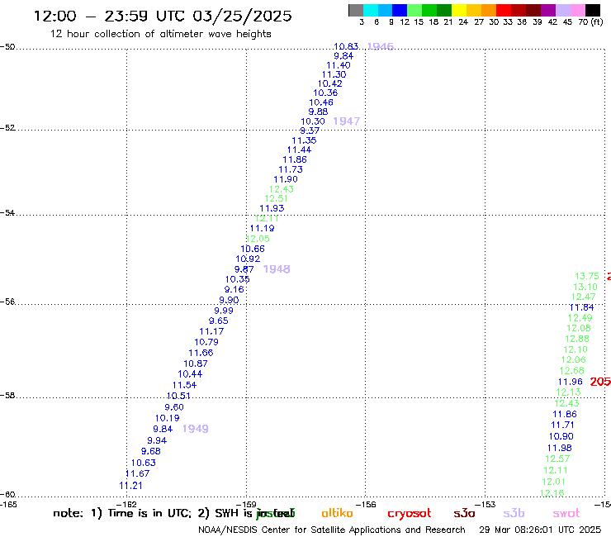Click the wave height value 11.84
This screenshot has width=611, height=537.
582,307
